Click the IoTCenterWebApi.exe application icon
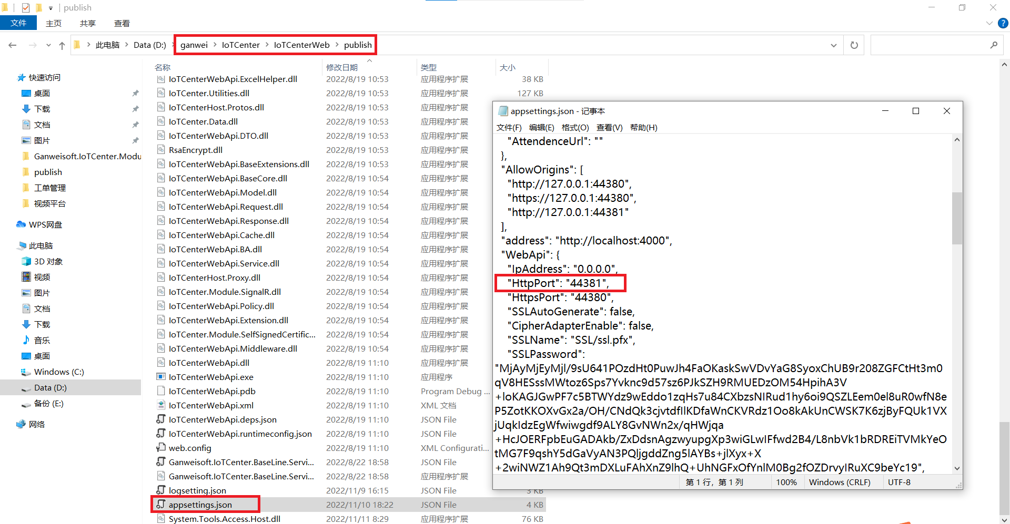The height and width of the screenshot is (524, 1010). (x=161, y=377)
